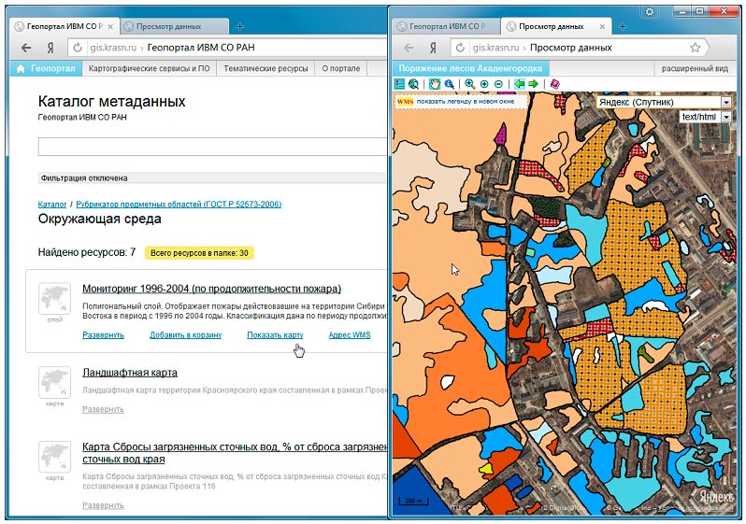Screen dimensions: 746x524
Task: Open the Яндекс (Спутник) basemap dropdown
Action: 663,102
